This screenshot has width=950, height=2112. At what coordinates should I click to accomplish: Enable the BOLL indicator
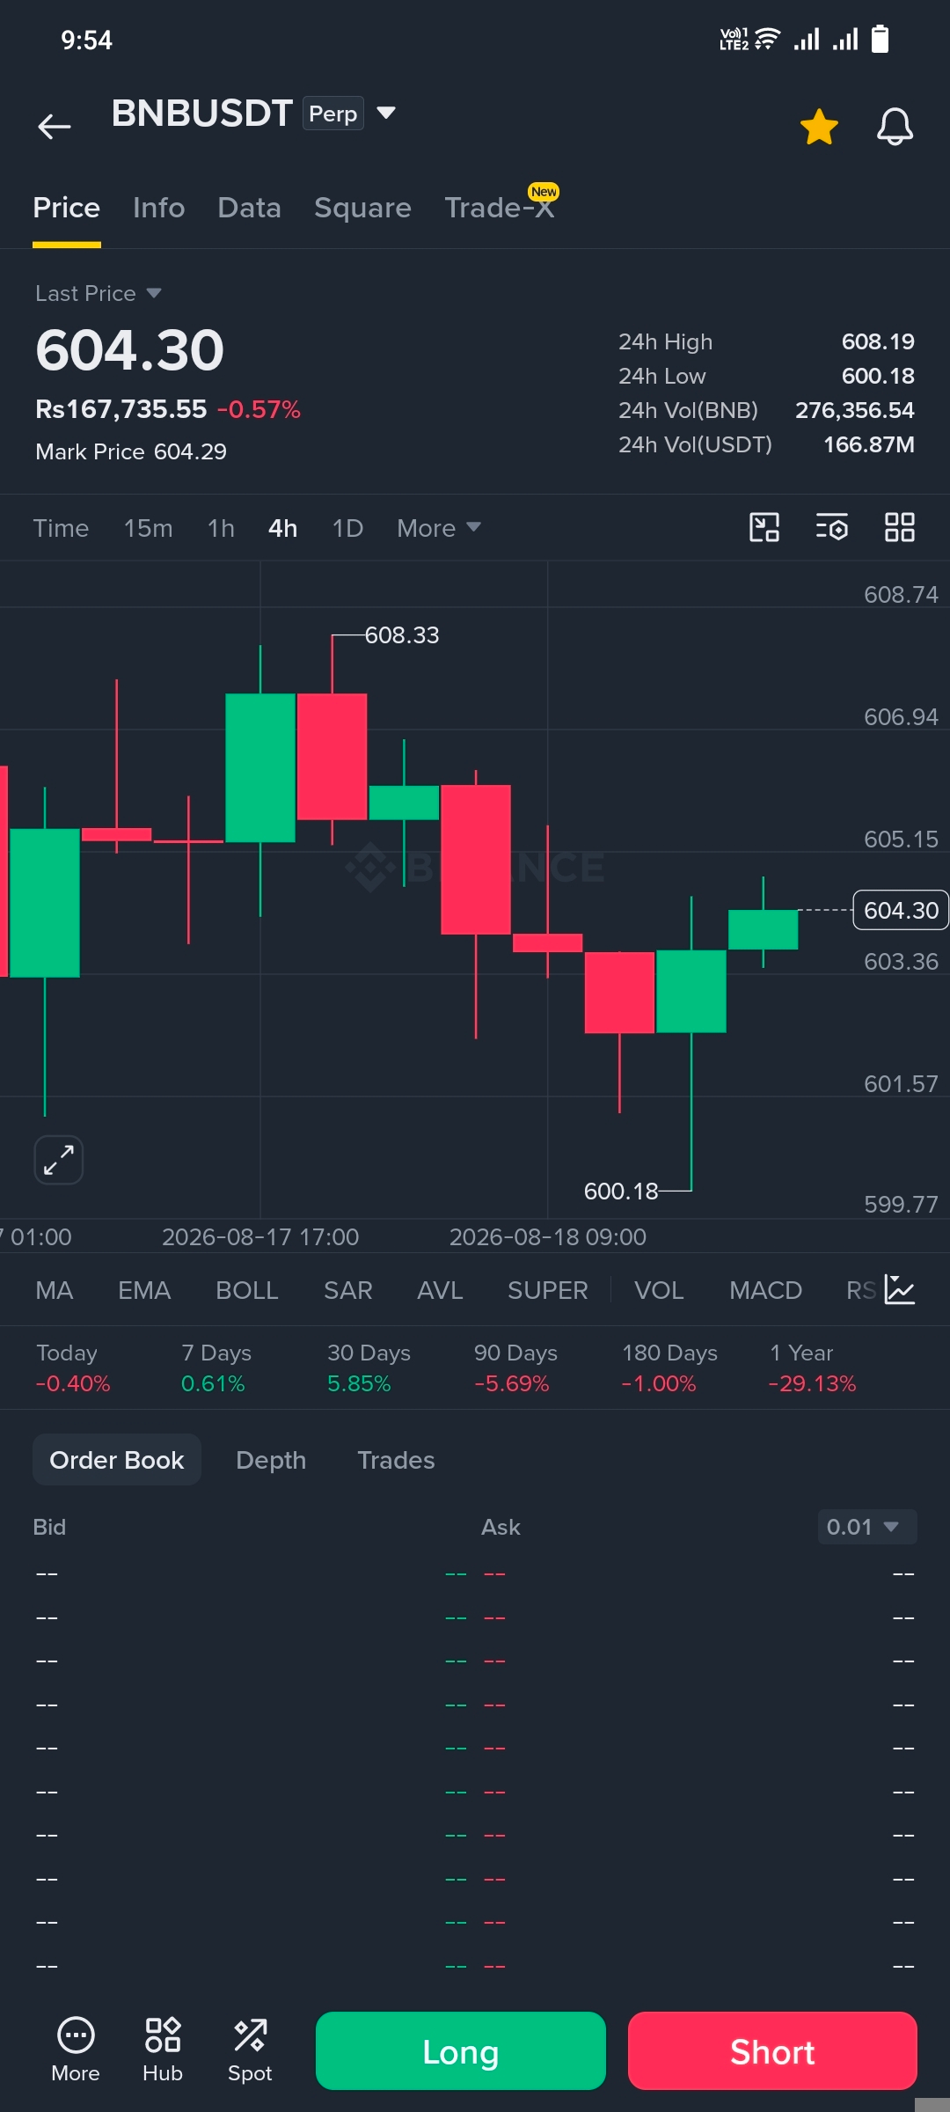click(x=246, y=1290)
